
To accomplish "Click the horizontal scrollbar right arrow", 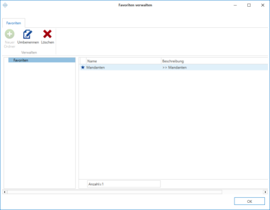I will pyautogui.click(x=265, y=192).
